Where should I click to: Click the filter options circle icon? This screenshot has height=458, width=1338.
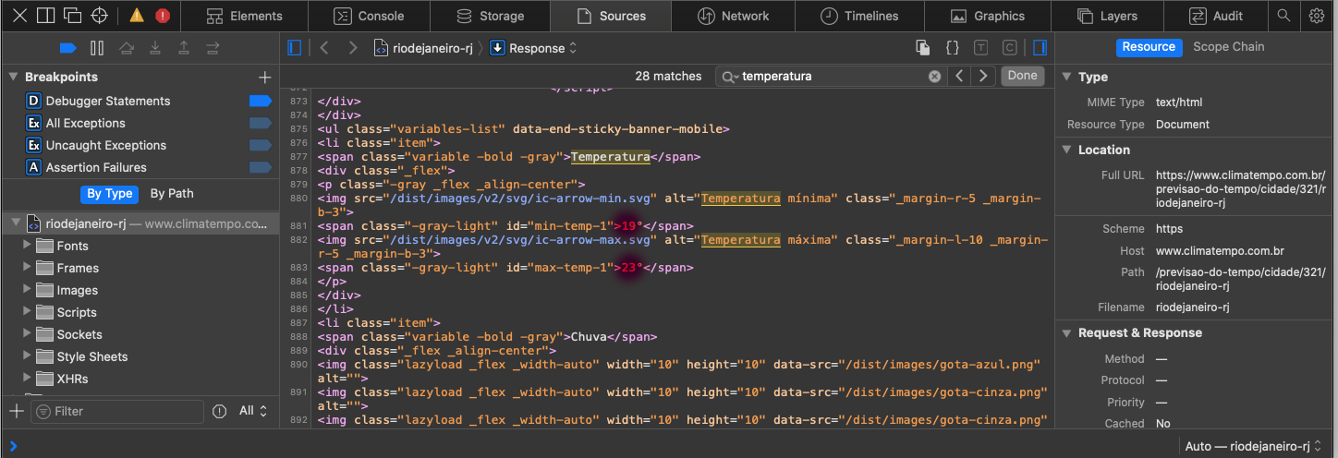pos(220,411)
